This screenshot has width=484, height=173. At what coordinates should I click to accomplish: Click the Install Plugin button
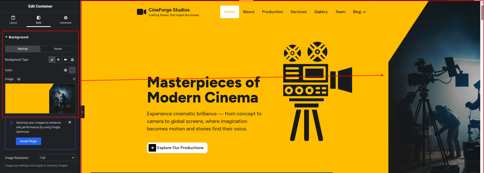coord(29,141)
